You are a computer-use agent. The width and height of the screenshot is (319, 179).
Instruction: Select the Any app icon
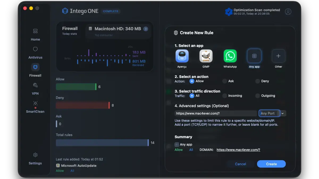254,56
